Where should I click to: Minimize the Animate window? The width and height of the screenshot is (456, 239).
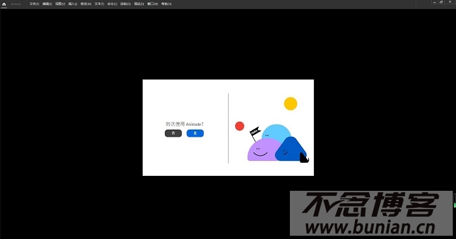(435, 2)
